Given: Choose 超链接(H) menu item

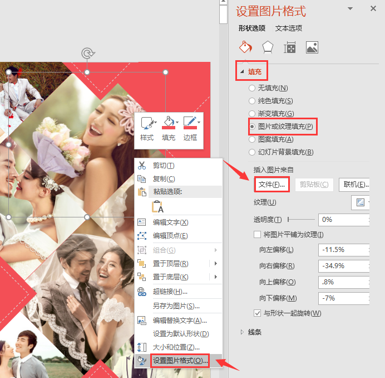Looking at the screenshot, I should [170, 292].
